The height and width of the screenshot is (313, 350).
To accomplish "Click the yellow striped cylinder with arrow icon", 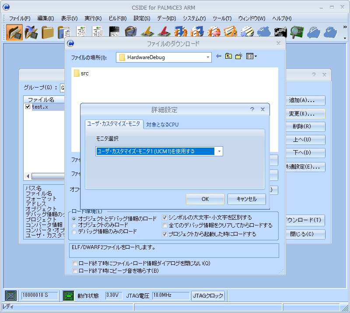I will tap(247, 32).
